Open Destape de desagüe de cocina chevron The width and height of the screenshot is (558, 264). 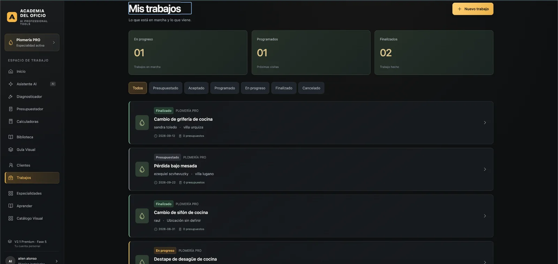[x=485, y=262]
